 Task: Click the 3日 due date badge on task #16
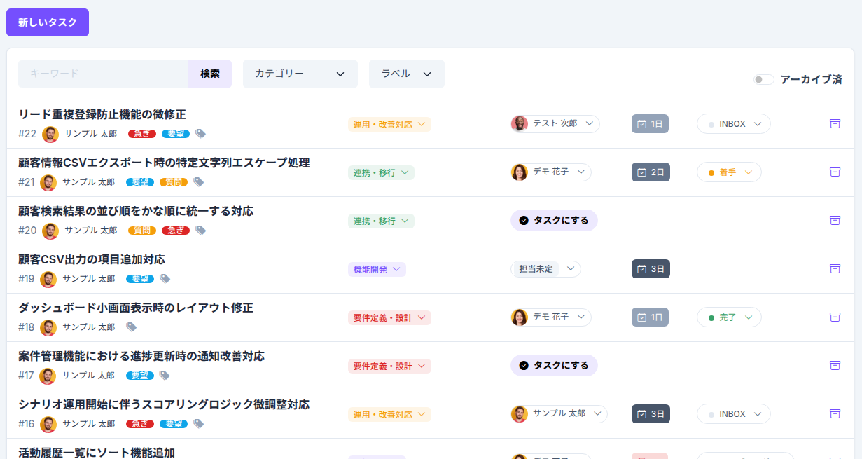[651, 414]
